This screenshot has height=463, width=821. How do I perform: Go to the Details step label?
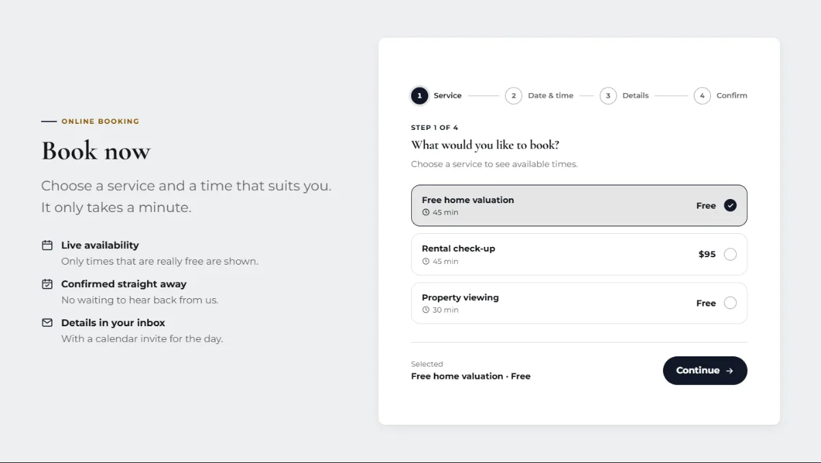(x=636, y=96)
